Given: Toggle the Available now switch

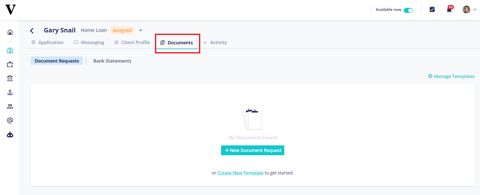Looking at the screenshot, I should coord(408,10).
